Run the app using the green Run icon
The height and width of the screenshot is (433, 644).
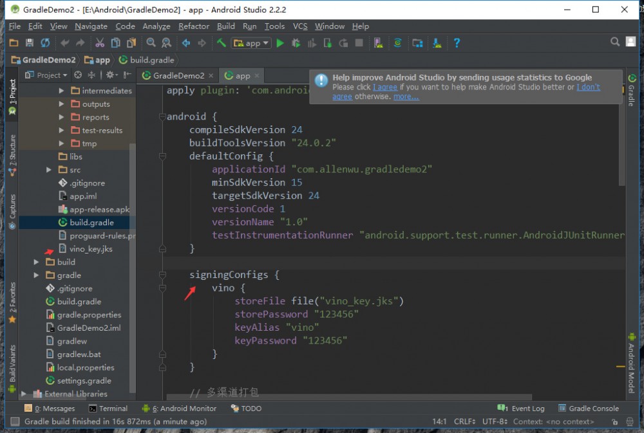coord(280,42)
